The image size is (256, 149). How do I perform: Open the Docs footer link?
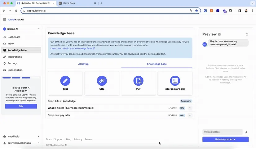(49, 139)
